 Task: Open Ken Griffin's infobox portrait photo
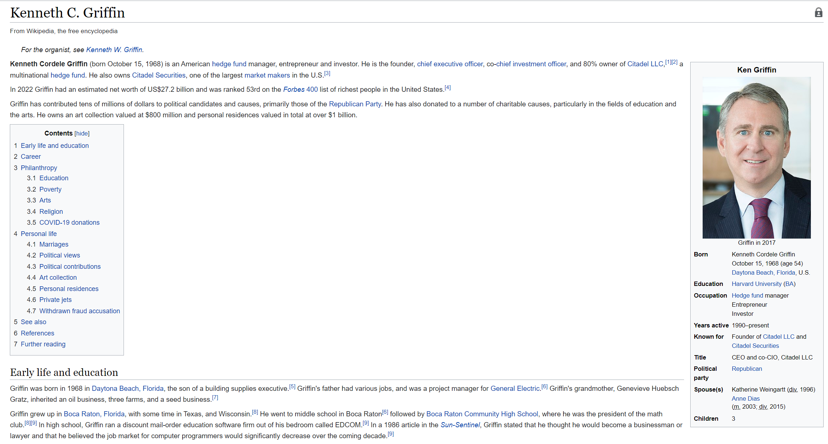(757, 158)
